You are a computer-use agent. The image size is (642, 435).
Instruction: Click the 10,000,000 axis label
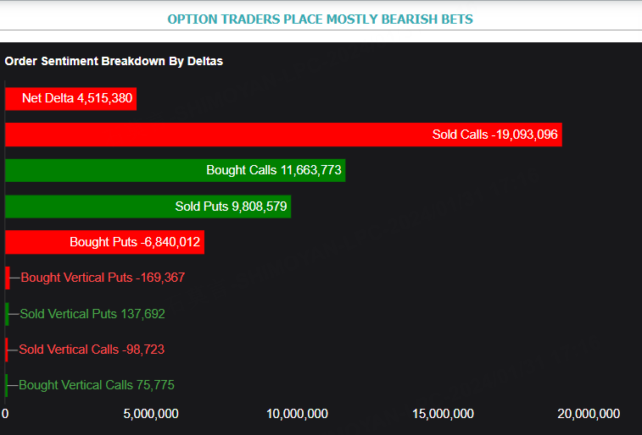(x=297, y=414)
